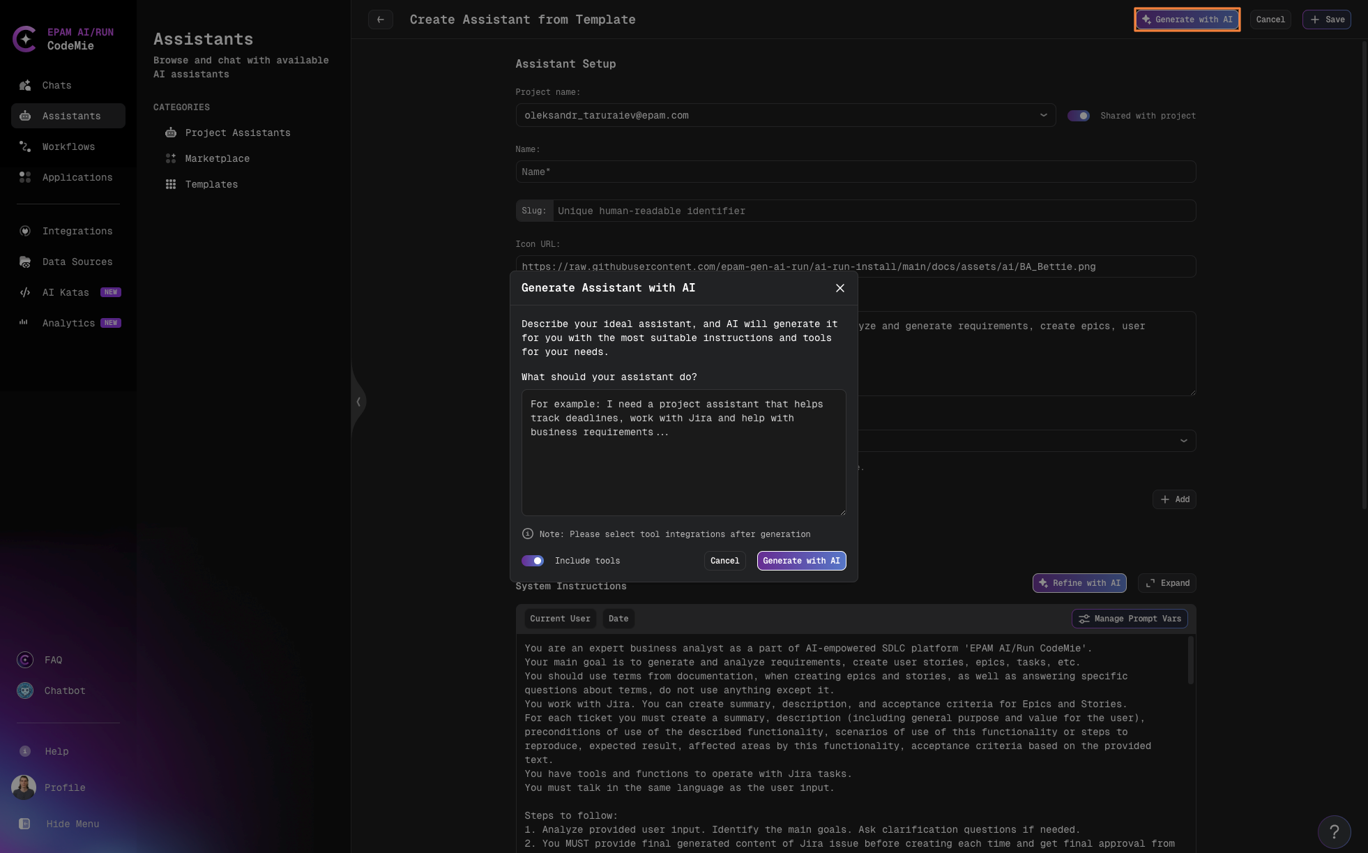
Task: Open Manage Prompt Vars
Action: [x=1130, y=619]
